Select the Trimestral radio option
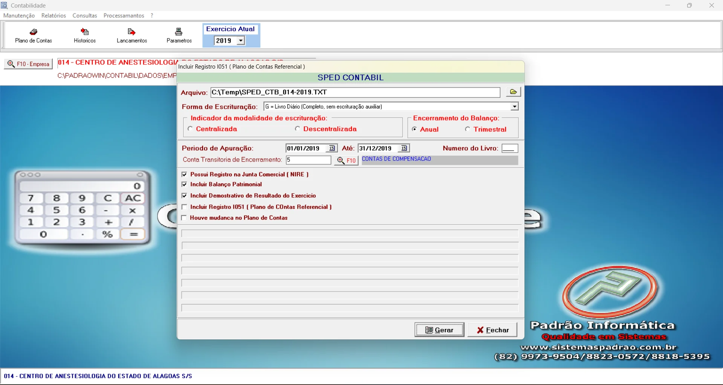This screenshot has width=723, height=385. (x=468, y=129)
